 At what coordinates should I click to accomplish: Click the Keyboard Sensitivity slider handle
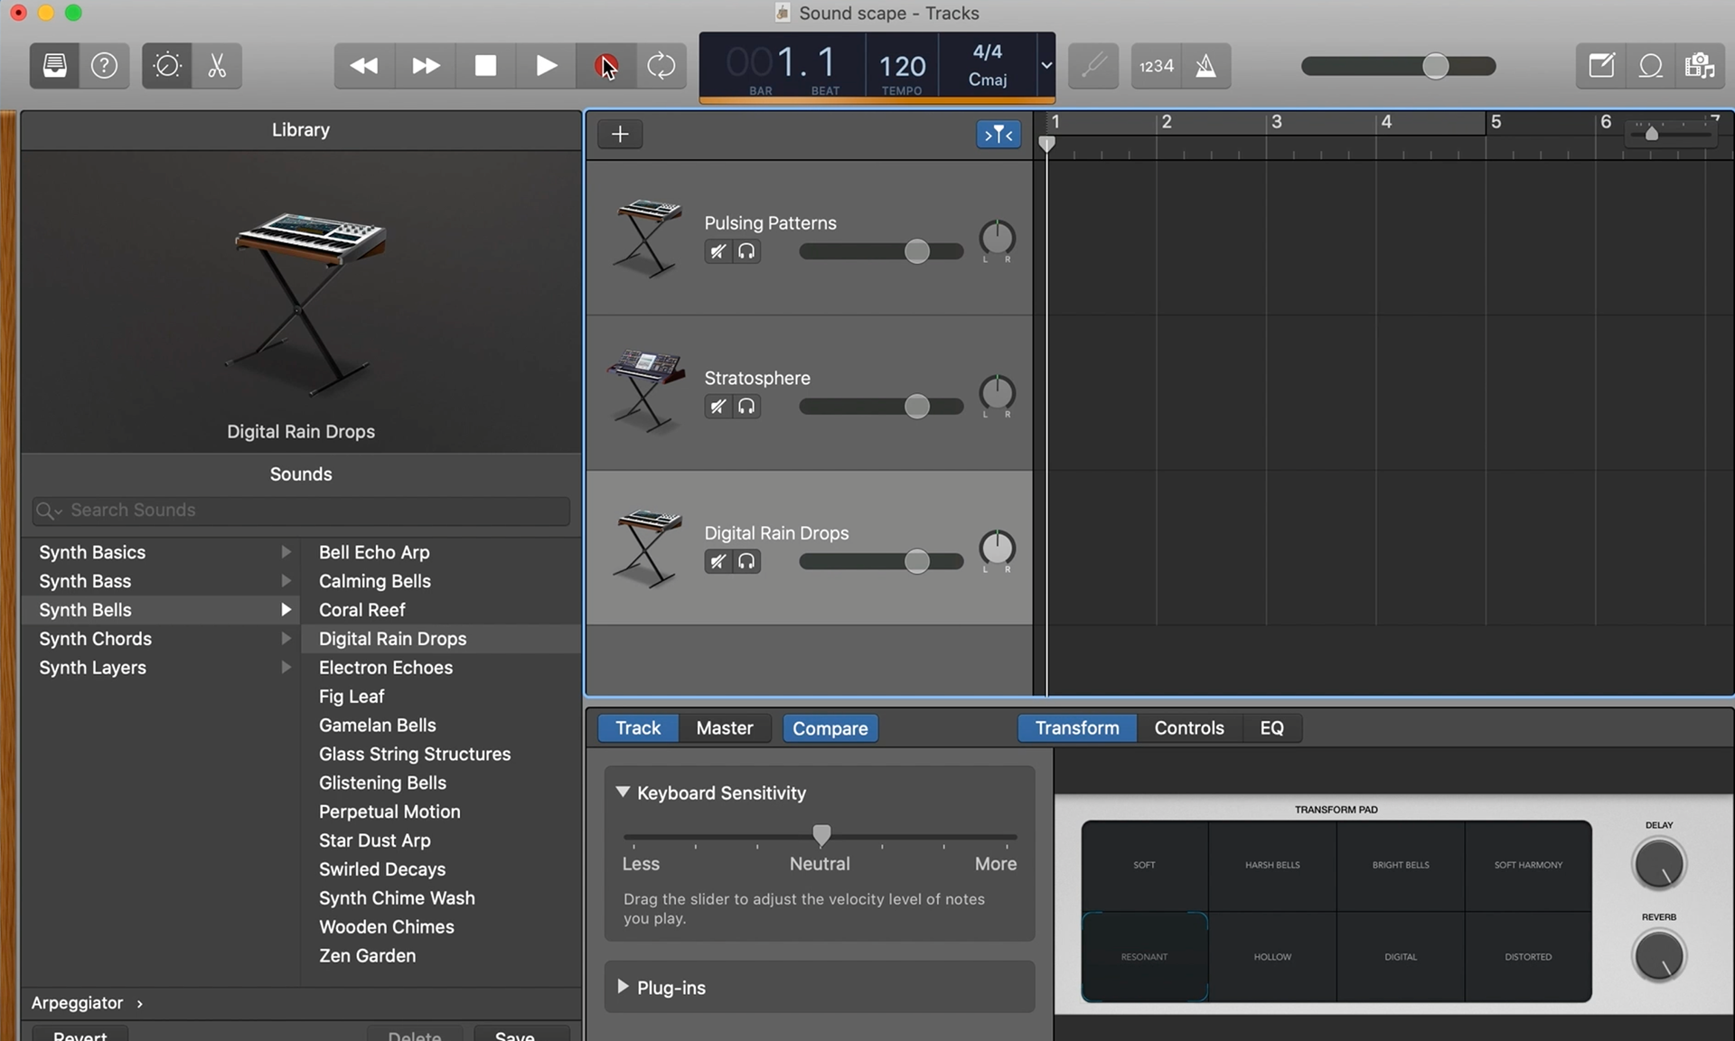pyautogui.click(x=821, y=835)
